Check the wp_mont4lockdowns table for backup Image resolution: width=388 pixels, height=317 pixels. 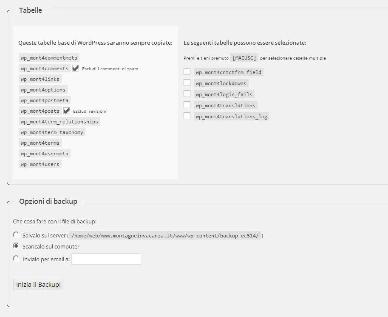[187, 83]
